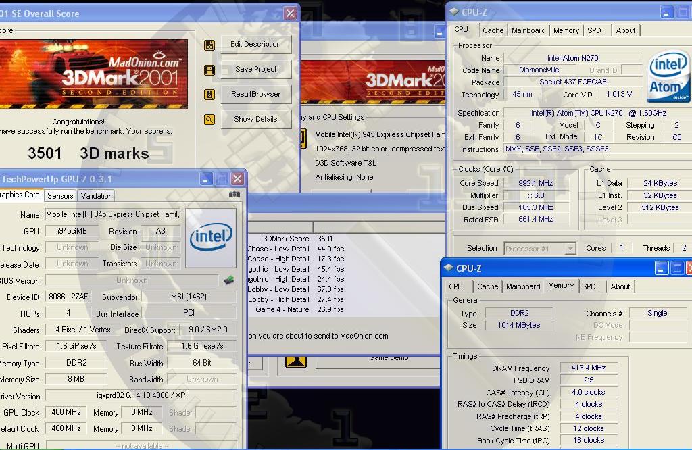The height and width of the screenshot is (450, 692).
Task: Click the Intel Atom inside logo
Action: (x=668, y=76)
